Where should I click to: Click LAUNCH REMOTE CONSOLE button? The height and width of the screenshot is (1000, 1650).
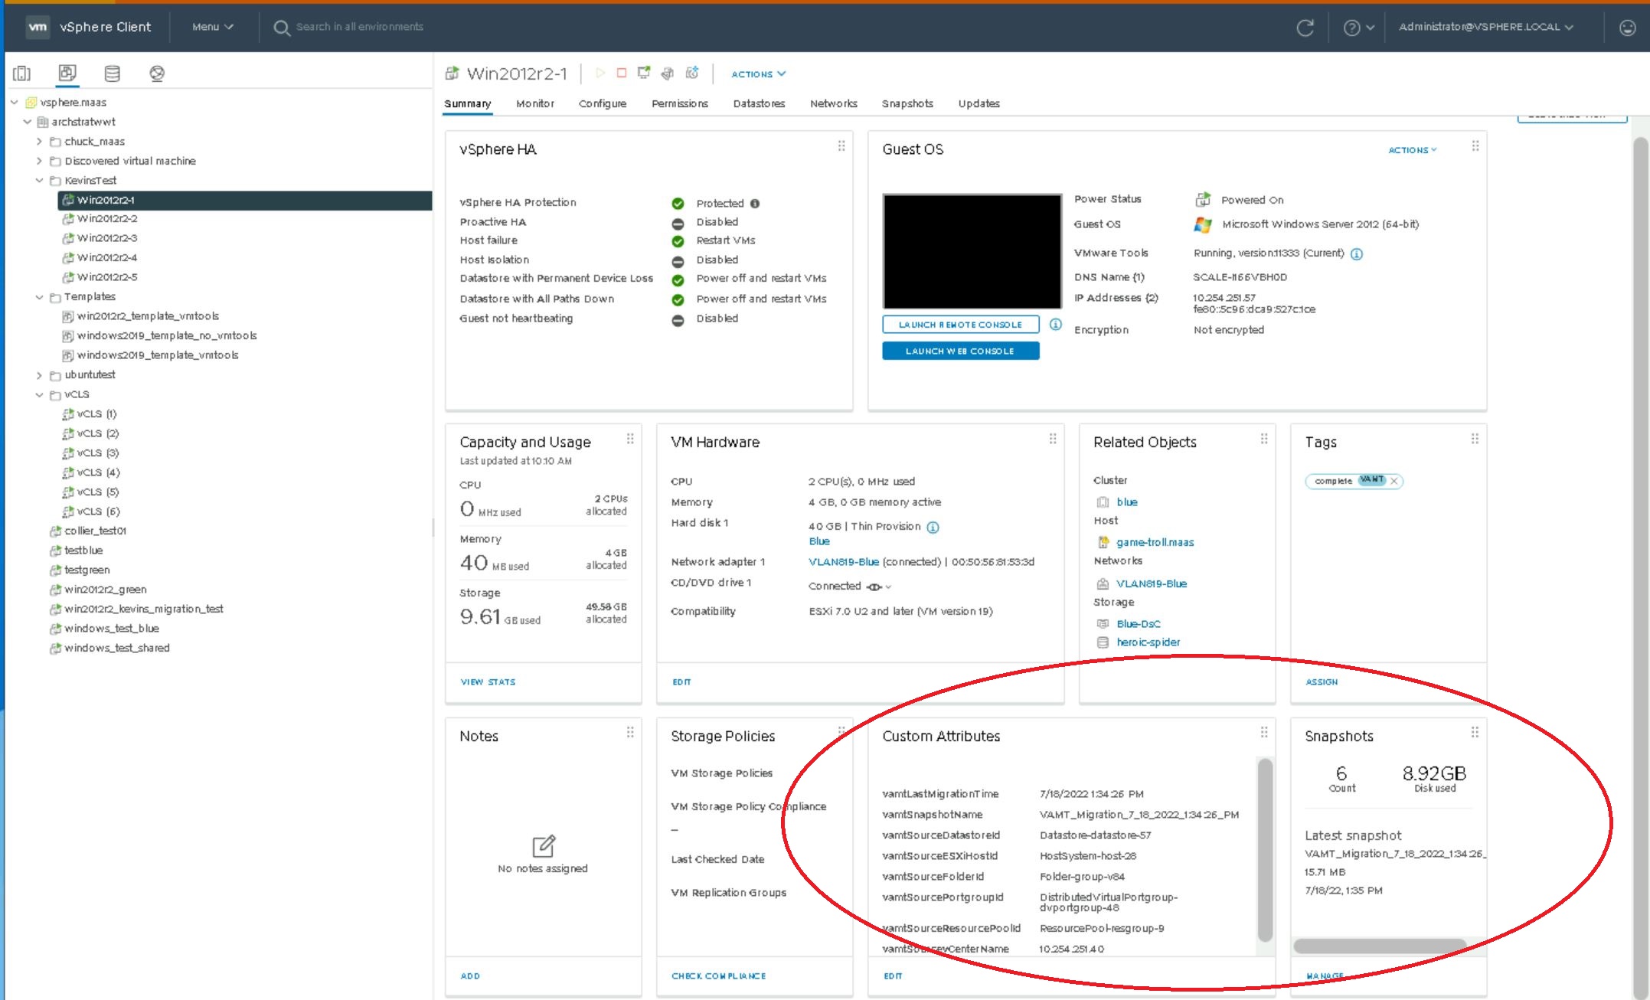tap(961, 325)
